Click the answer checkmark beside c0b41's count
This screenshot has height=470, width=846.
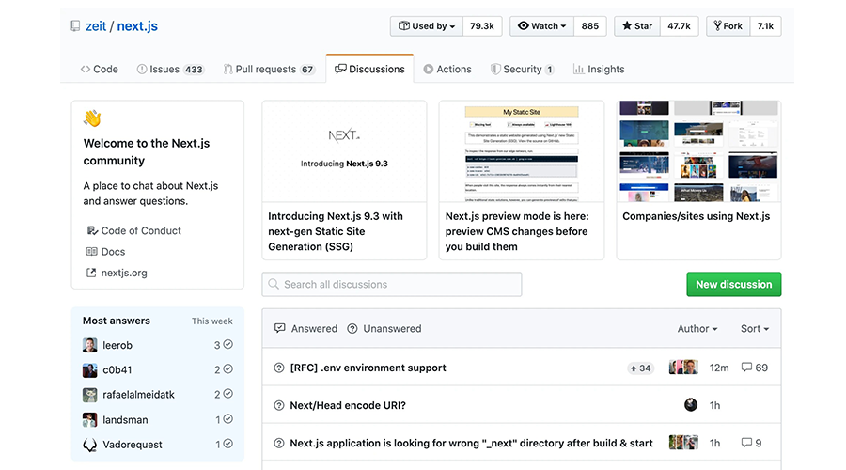pyautogui.click(x=228, y=369)
